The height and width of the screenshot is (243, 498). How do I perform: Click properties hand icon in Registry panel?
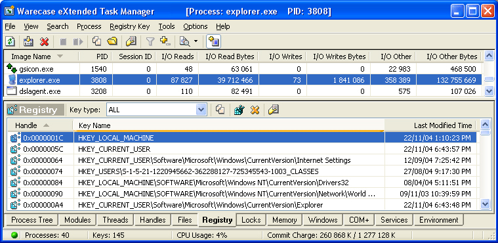point(273,110)
